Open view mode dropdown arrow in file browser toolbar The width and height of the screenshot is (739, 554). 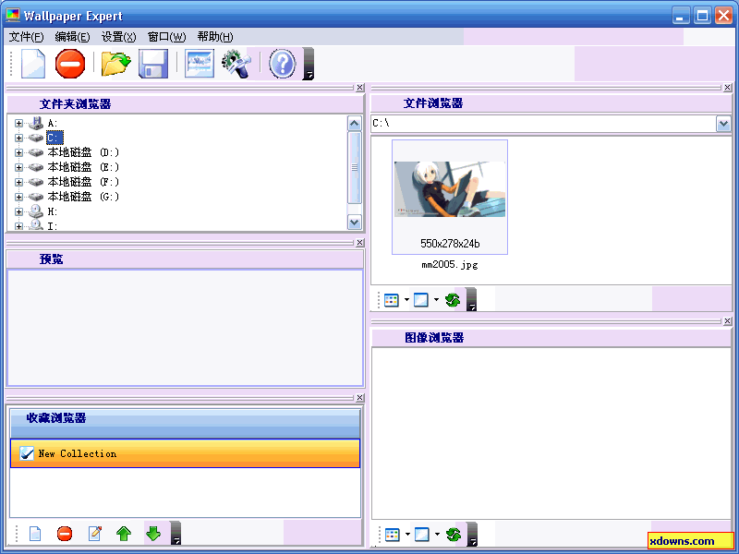pyautogui.click(x=406, y=299)
